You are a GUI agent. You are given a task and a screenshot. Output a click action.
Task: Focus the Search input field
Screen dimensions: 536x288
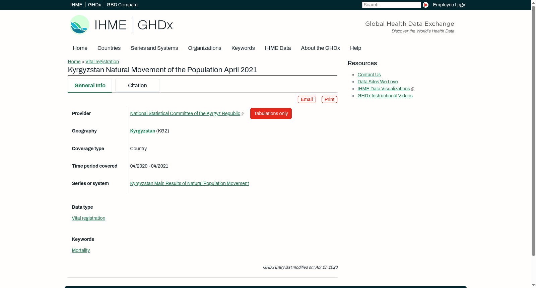pyautogui.click(x=391, y=5)
